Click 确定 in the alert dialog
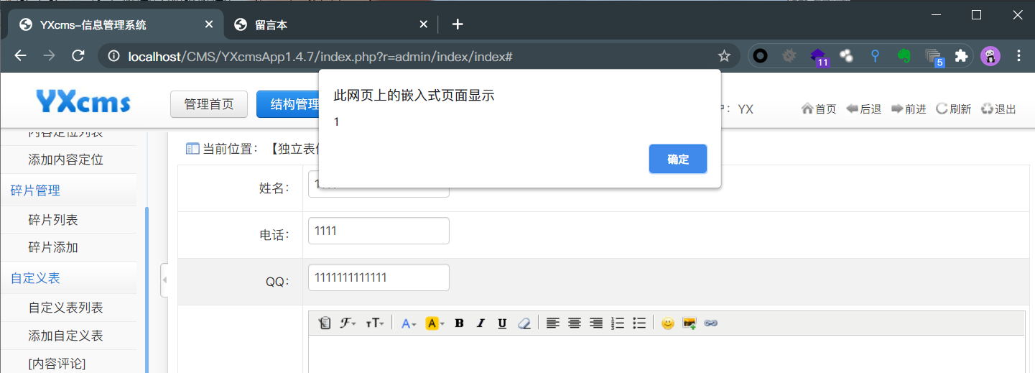 click(x=678, y=159)
